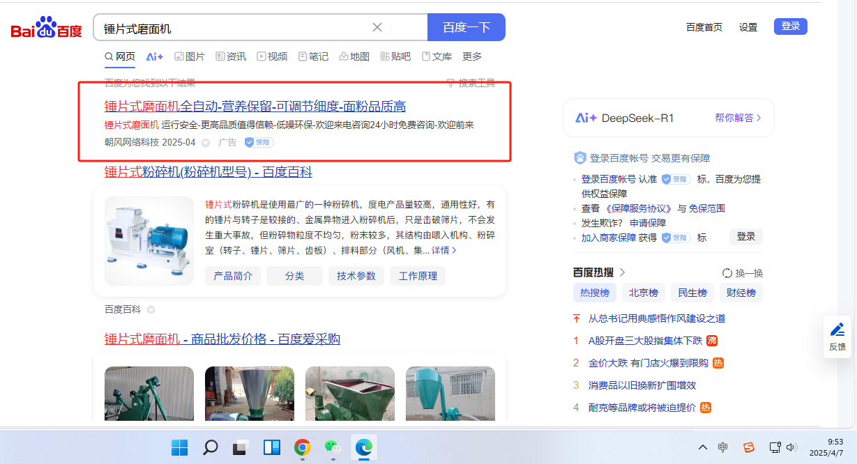857x464 pixels.
Task: Expand the 更多 search categories menu
Action: point(472,56)
